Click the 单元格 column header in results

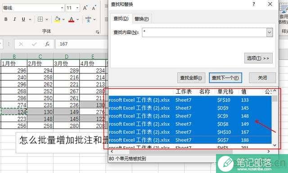click(225, 91)
